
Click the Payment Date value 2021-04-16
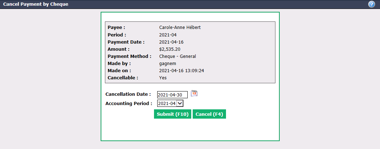(x=171, y=42)
